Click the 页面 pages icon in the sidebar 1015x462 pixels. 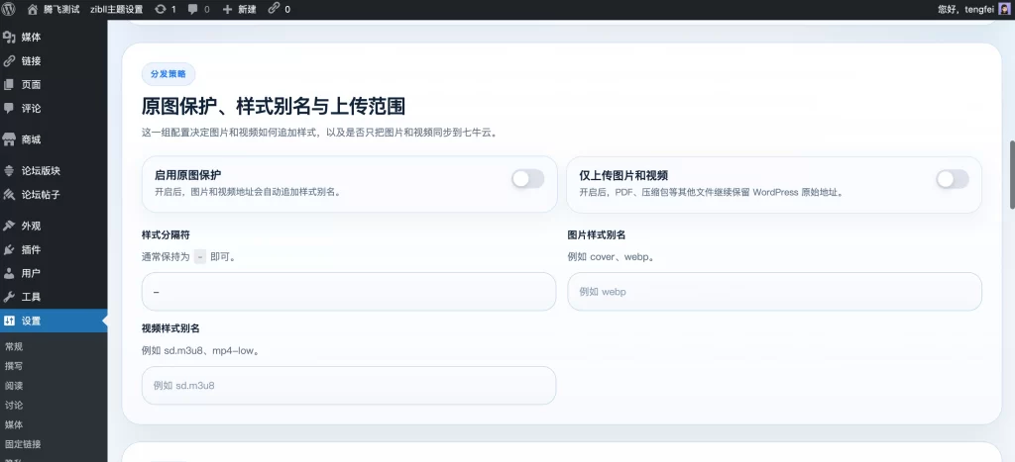9,85
